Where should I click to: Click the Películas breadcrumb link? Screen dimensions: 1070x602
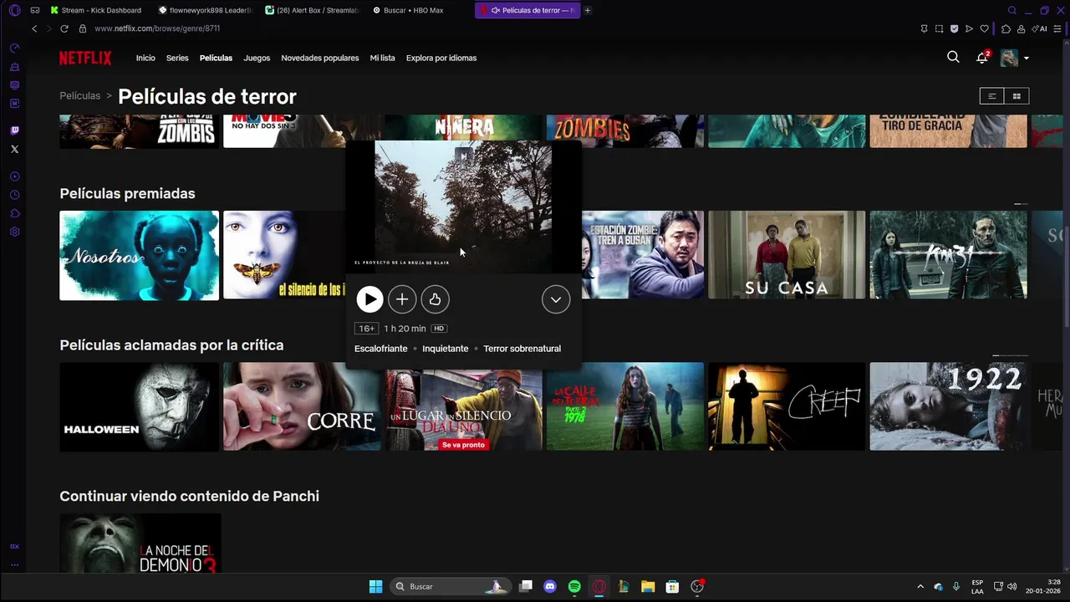click(80, 96)
